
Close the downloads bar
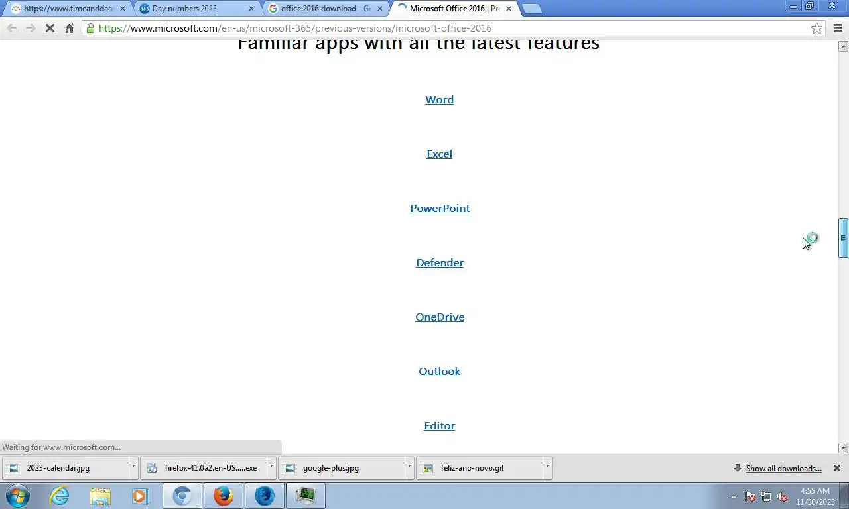[x=836, y=468]
